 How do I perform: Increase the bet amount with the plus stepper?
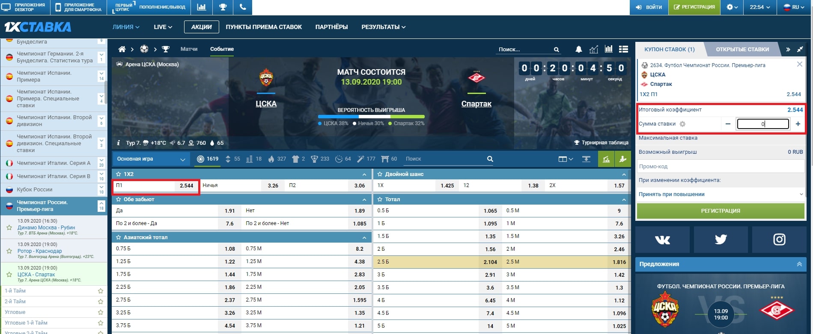click(798, 124)
